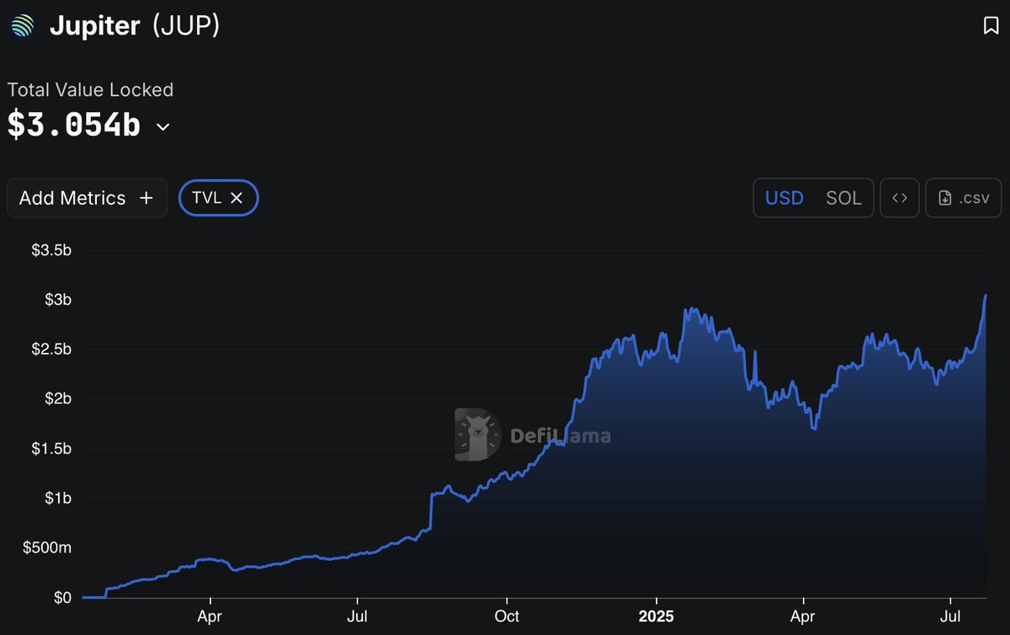Image resolution: width=1010 pixels, height=635 pixels.
Task: Click the $3b y-axis label
Action: [57, 300]
